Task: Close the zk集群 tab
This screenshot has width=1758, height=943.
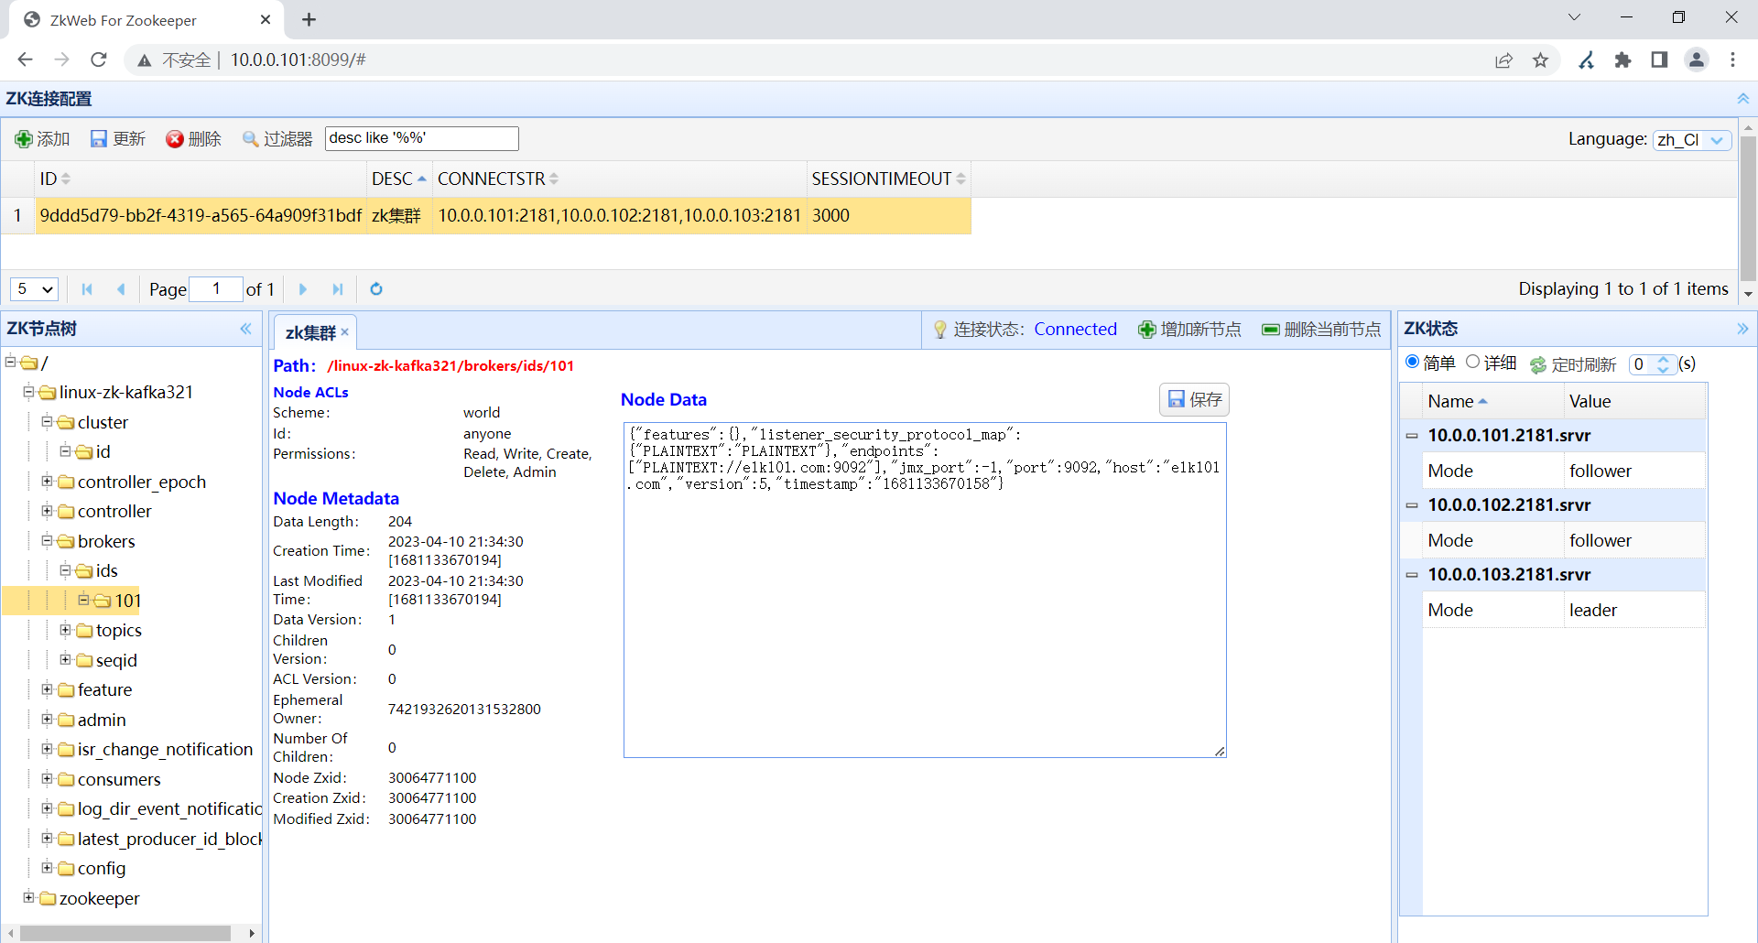Action: (344, 332)
